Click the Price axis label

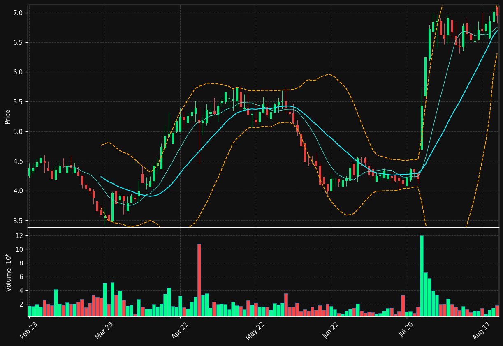point(8,116)
